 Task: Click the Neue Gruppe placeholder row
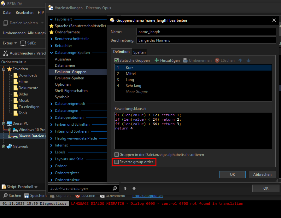193,92
